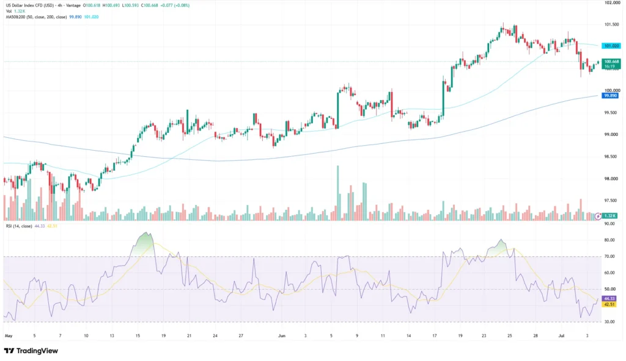The width and height of the screenshot is (626, 361).
Task: Click the MA200 value 101.020 in the legend
Action: point(91,17)
